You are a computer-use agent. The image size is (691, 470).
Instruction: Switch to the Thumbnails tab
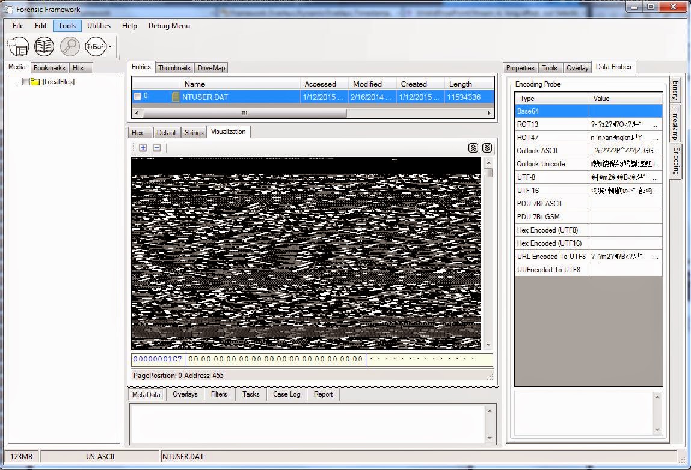174,68
